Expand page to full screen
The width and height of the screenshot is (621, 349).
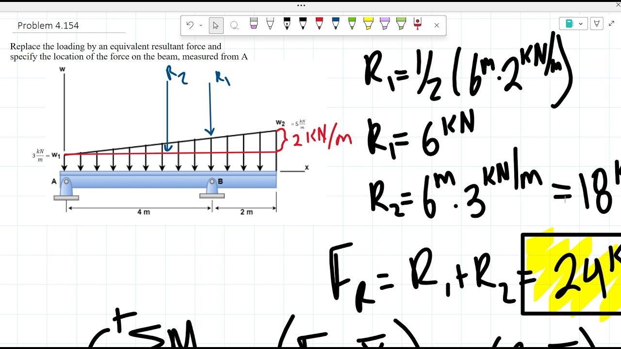click(x=611, y=23)
